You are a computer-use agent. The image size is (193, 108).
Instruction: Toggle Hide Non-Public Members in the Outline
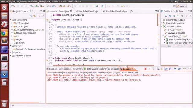pyautogui.click(x=178, y=16)
